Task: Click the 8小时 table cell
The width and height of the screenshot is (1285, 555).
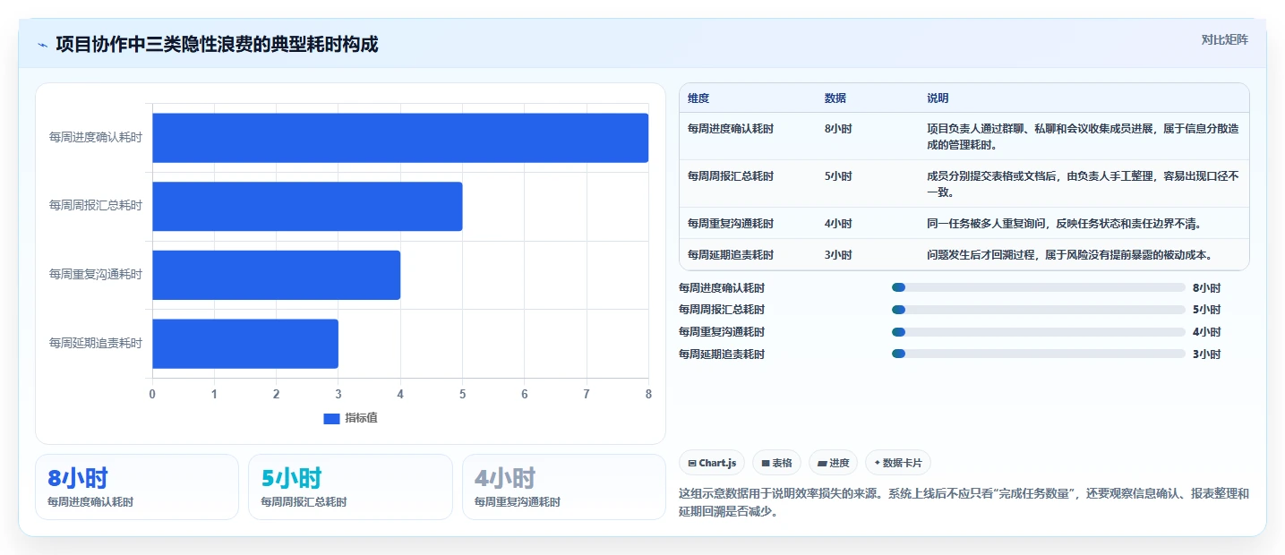Action: [838, 129]
